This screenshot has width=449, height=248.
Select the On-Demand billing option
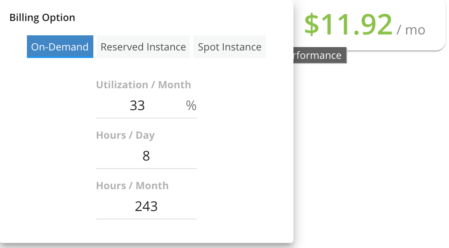coord(60,47)
